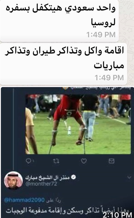134x218 pixels.
Task: Click the 1:49 PM timestamp below مباريات
Action: click(x=109, y=78)
